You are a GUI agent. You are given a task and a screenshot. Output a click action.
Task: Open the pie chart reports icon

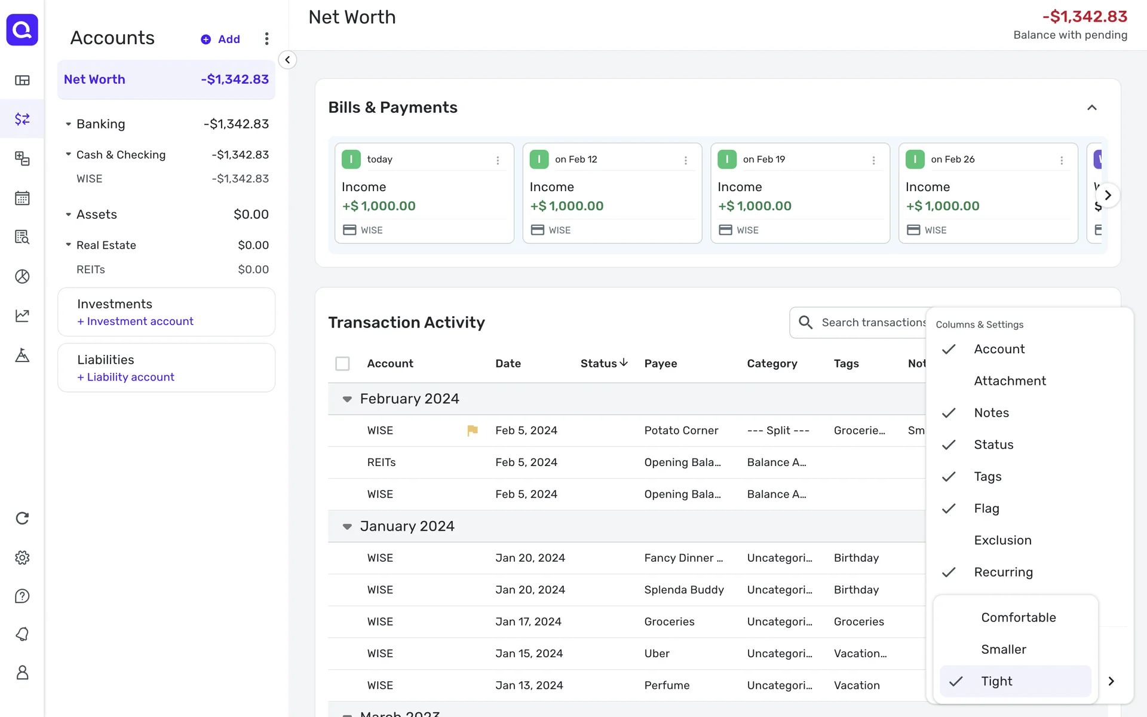[22, 276]
